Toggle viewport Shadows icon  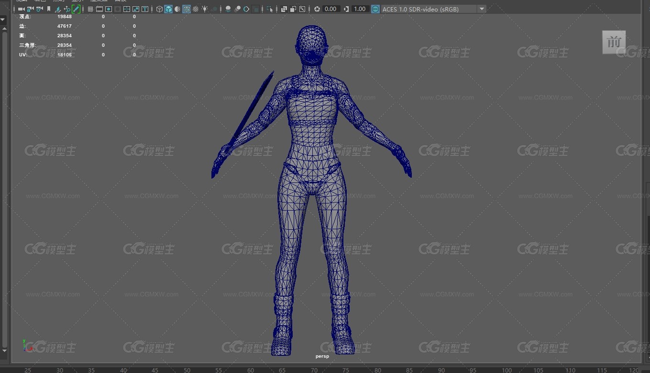click(x=214, y=9)
